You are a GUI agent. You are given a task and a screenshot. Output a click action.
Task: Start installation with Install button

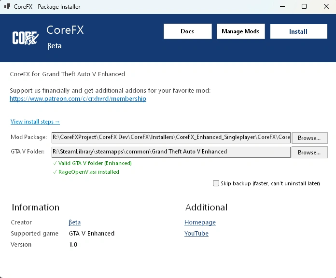298,31
